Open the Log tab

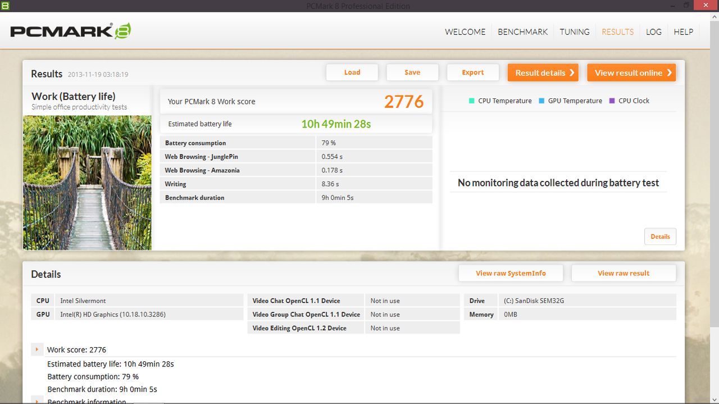pyautogui.click(x=654, y=32)
